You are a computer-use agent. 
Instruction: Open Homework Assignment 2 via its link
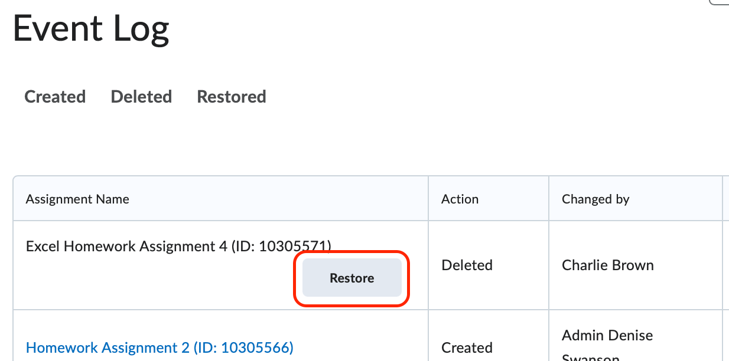click(160, 347)
